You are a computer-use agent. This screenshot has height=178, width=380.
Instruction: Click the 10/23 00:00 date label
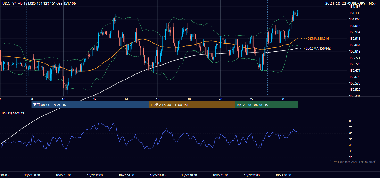click(x=283, y=175)
